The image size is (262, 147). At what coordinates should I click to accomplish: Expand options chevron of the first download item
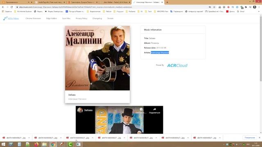[x=29, y=138]
